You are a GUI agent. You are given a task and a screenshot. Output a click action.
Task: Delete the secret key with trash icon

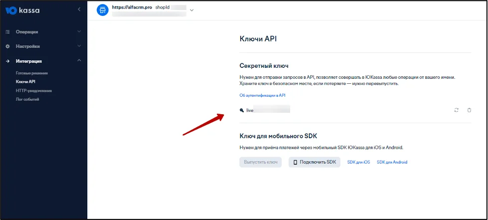coord(469,110)
